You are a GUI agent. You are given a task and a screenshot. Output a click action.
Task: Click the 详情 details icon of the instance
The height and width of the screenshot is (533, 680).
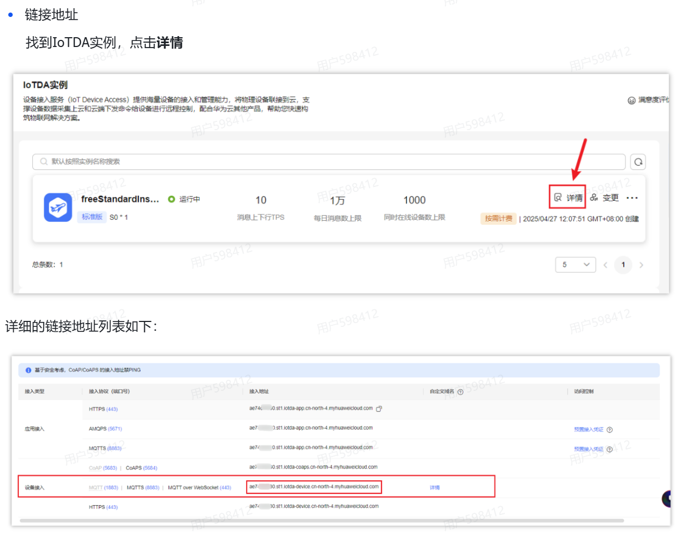[x=558, y=197]
